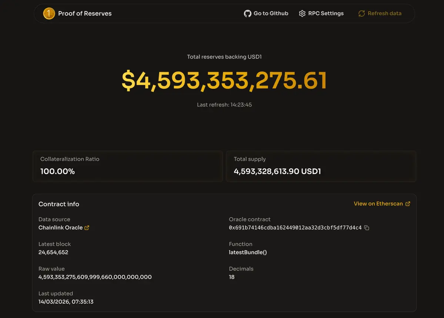The height and width of the screenshot is (318, 444).
Task: Click the latest block number 24,654,652
Action: [x=53, y=253]
